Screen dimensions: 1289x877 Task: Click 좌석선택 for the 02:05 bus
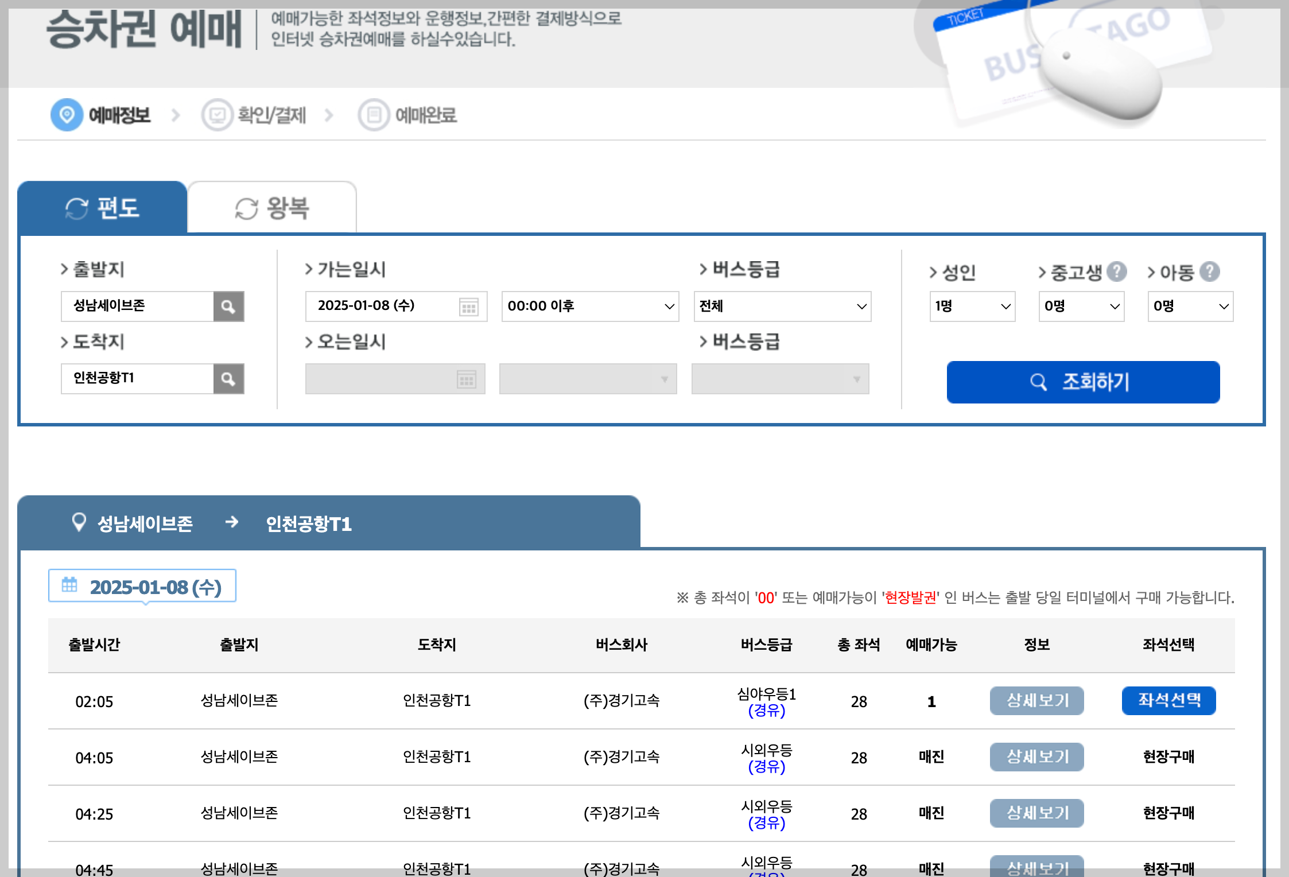coord(1168,700)
